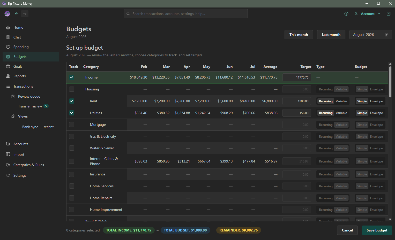Click the Rent target field 1200.00

[x=297, y=101]
